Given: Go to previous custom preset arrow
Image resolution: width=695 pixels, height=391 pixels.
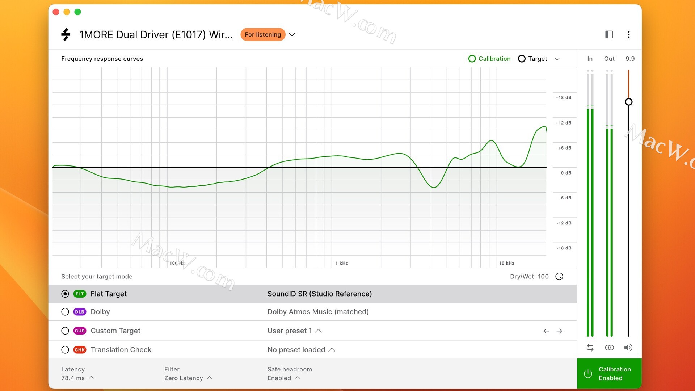Looking at the screenshot, I should point(546,331).
